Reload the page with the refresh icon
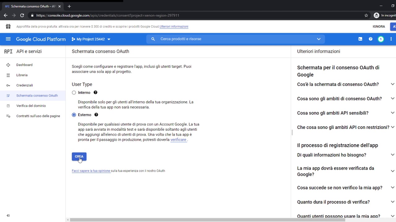 pos(22,15)
